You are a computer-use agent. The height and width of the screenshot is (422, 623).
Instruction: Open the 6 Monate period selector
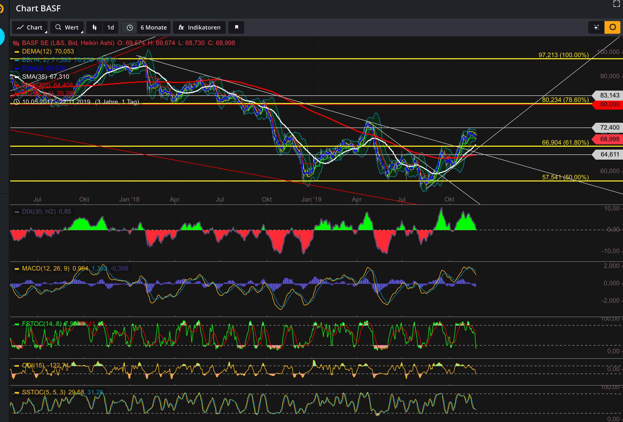(153, 27)
